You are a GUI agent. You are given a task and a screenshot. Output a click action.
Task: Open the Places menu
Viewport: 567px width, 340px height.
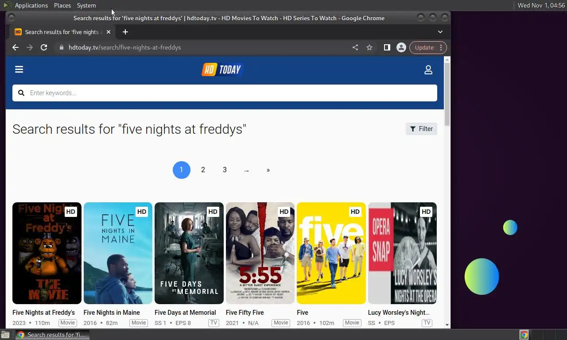click(x=62, y=5)
